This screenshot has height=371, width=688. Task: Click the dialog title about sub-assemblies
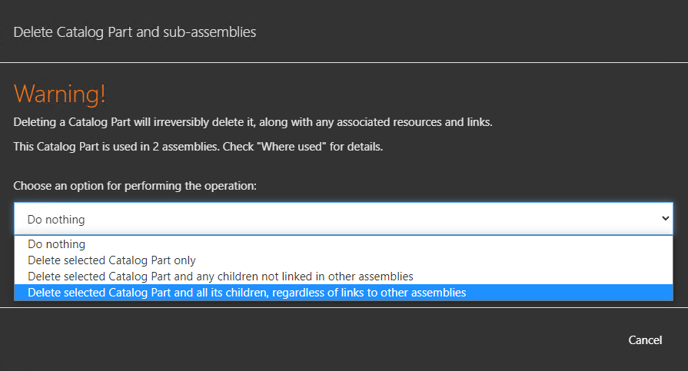135,32
